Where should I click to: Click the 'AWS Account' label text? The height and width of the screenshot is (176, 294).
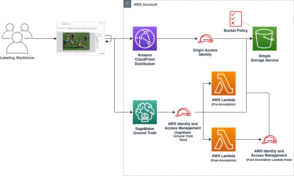pos(145,5)
